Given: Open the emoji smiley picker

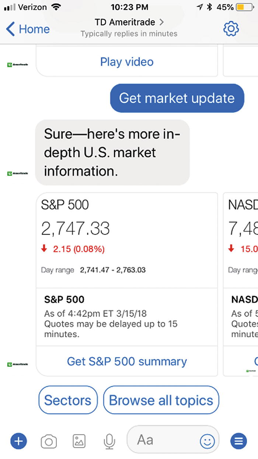Looking at the screenshot, I should tap(207, 441).
